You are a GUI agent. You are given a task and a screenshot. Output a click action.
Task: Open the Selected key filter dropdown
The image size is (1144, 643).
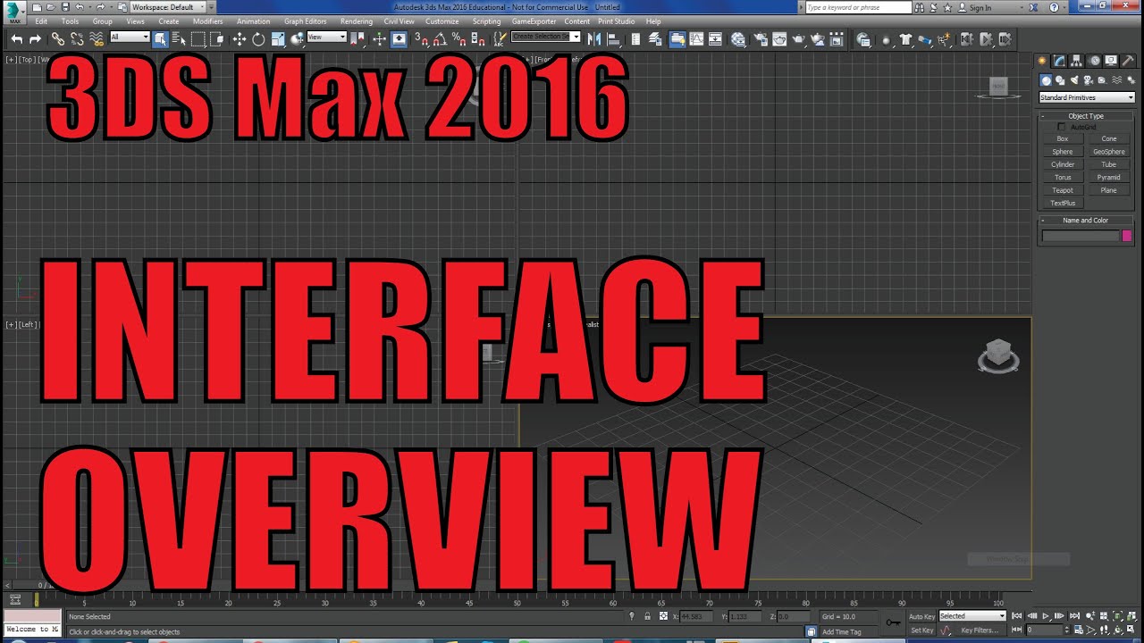pyautogui.click(x=972, y=615)
